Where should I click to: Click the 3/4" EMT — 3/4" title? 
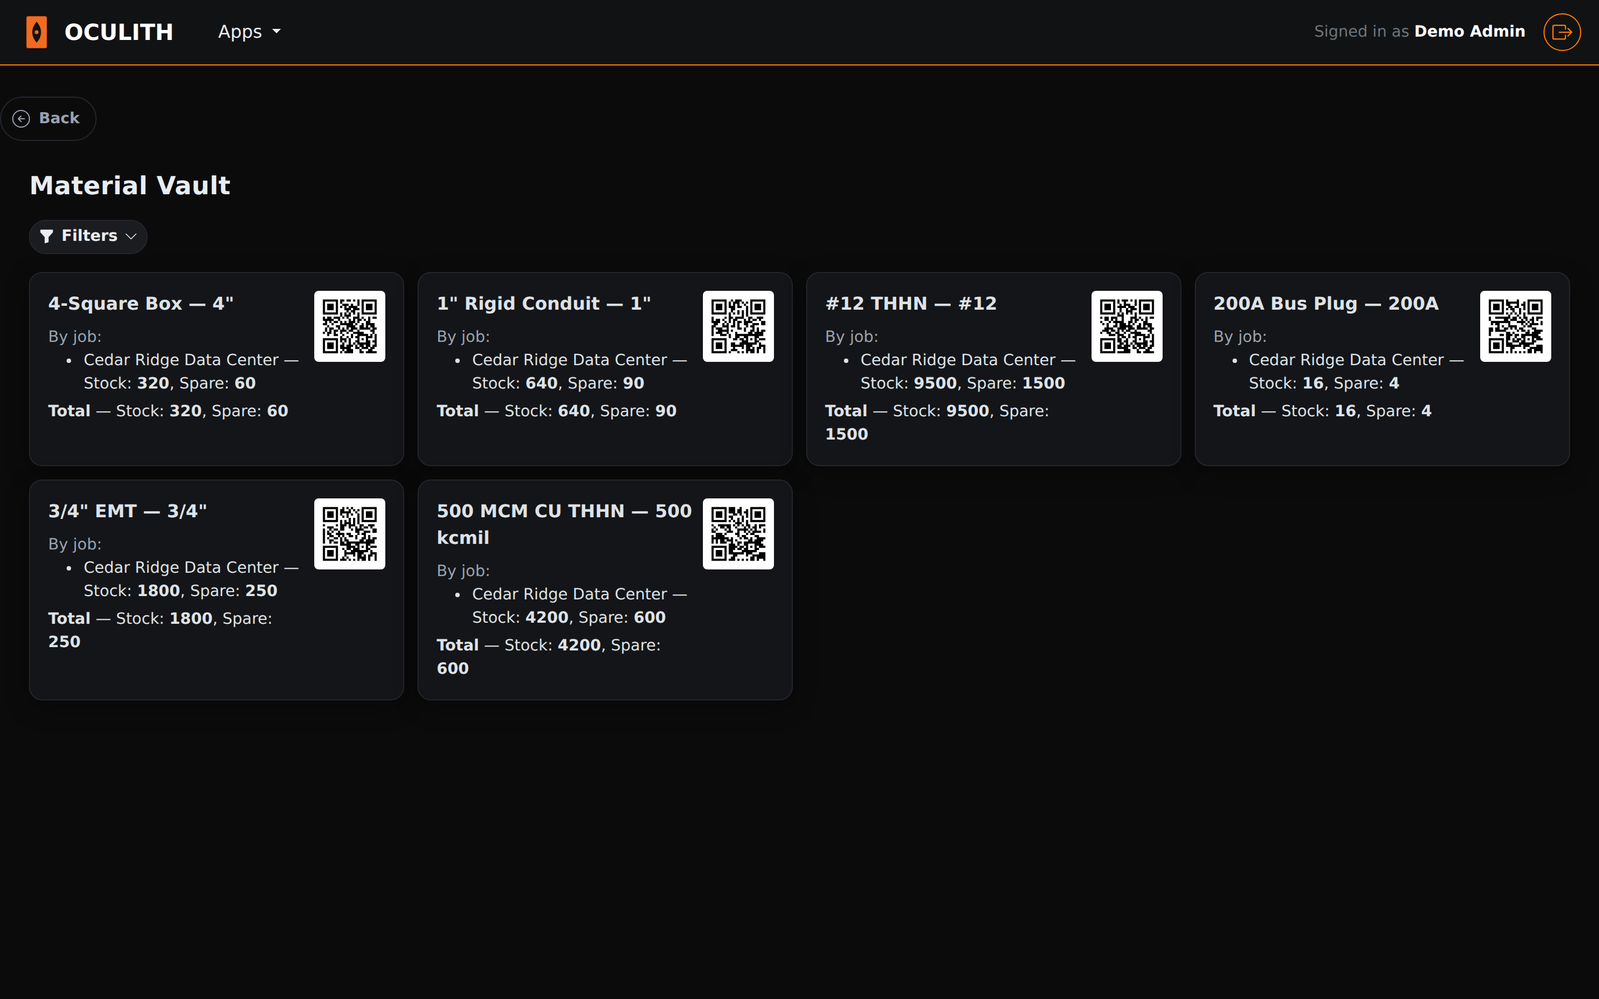pos(128,511)
